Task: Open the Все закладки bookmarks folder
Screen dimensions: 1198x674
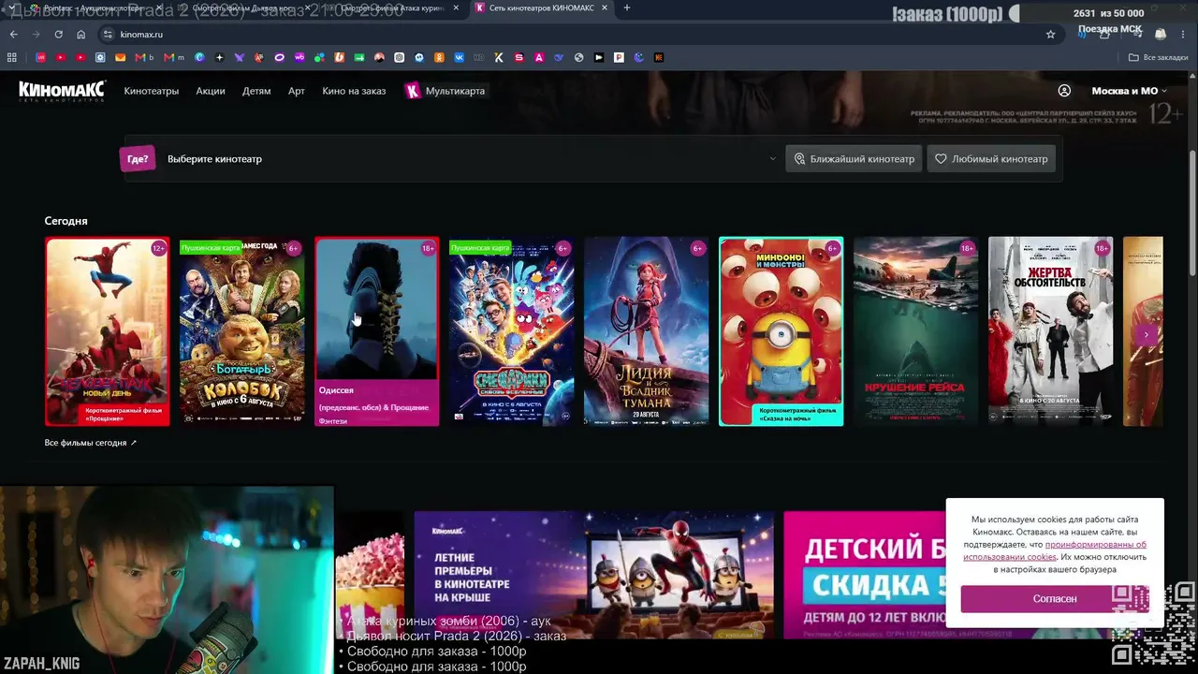Action: pos(1158,57)
